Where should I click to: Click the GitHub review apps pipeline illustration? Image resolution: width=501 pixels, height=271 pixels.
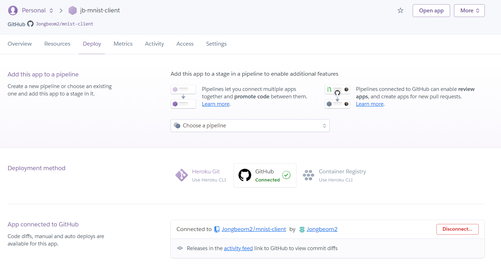pyautogui.click(x=337, y=97)
